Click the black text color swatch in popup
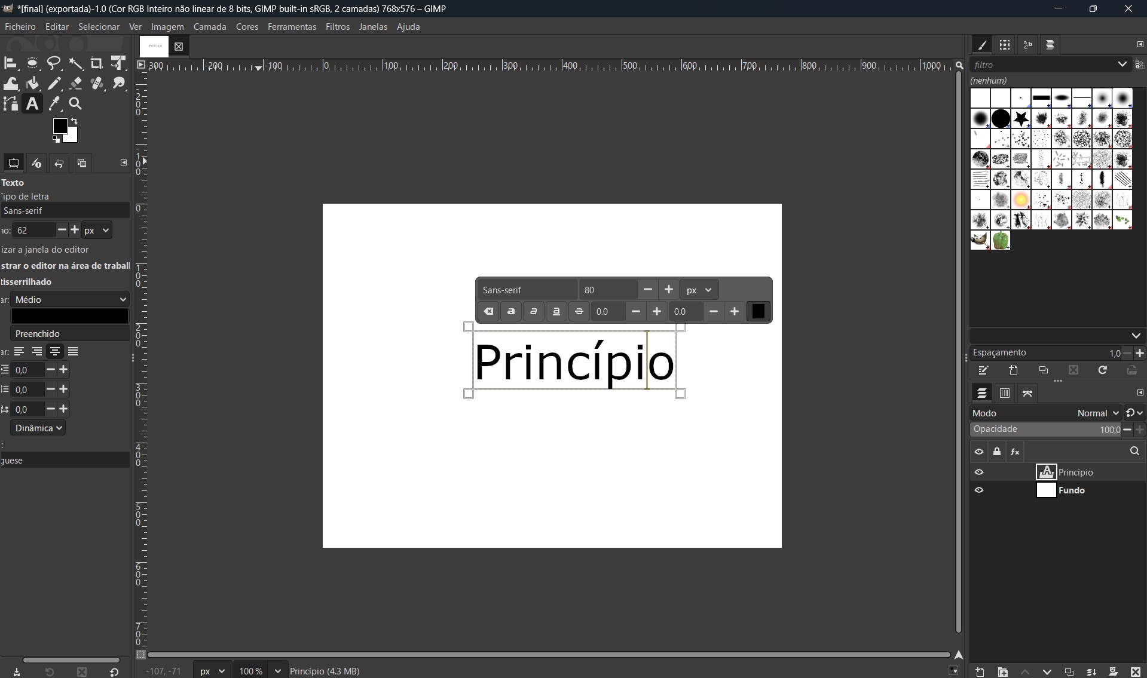The width and height of the screenshot is (1147, 678). pos(758,312)
